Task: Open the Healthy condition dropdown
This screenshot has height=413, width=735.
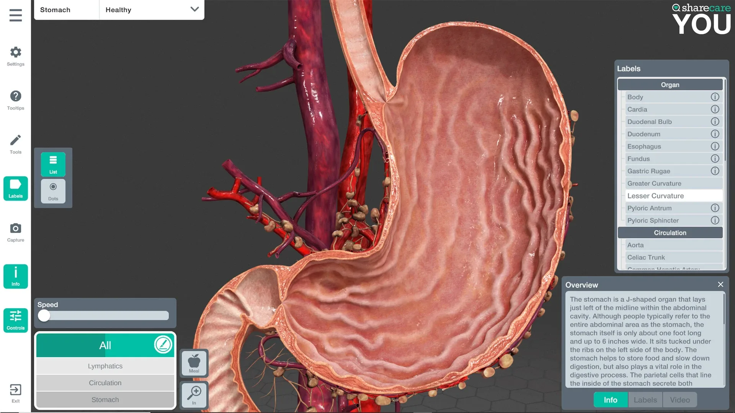Action: [152, 10]
